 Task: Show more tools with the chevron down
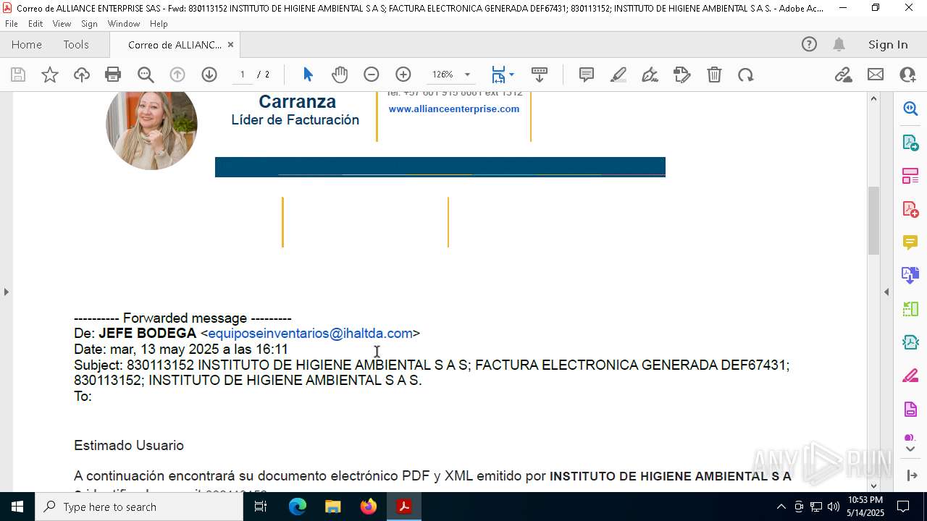pos(910,449)
